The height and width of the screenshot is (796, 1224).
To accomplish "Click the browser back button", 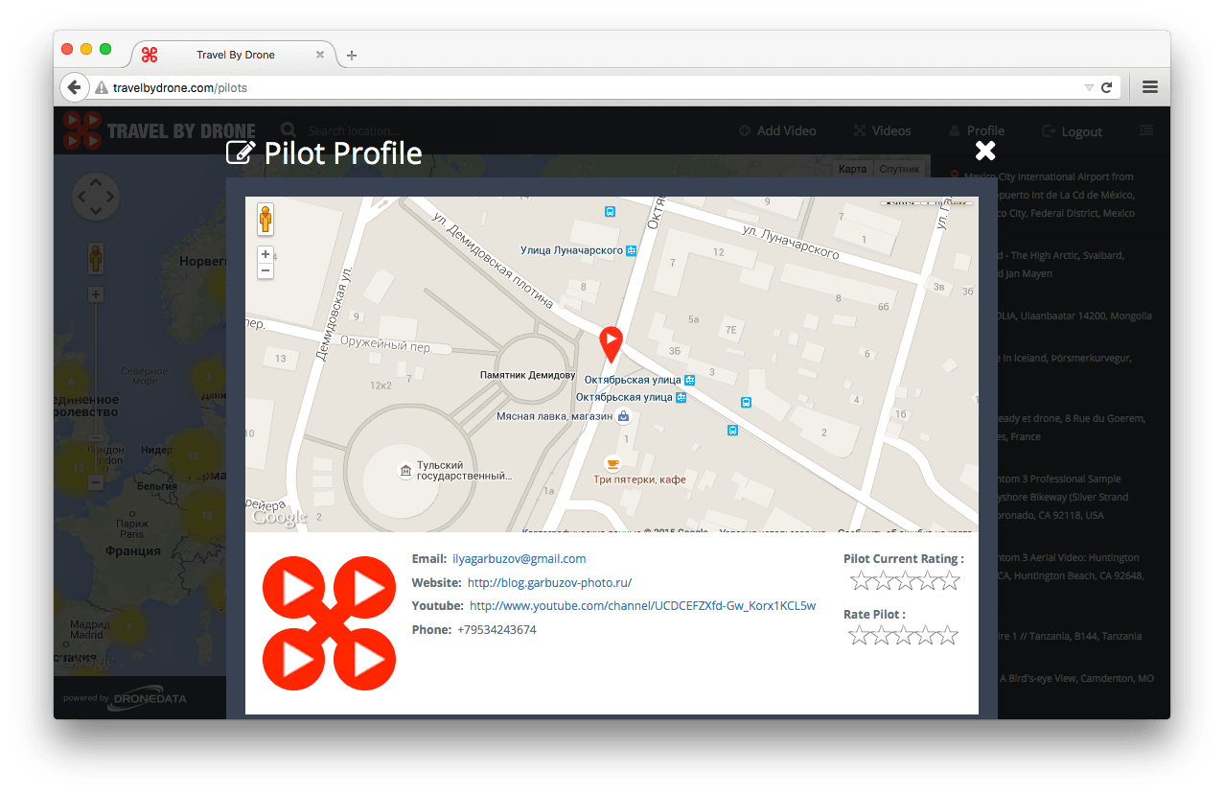I will (x=74, y=87).
